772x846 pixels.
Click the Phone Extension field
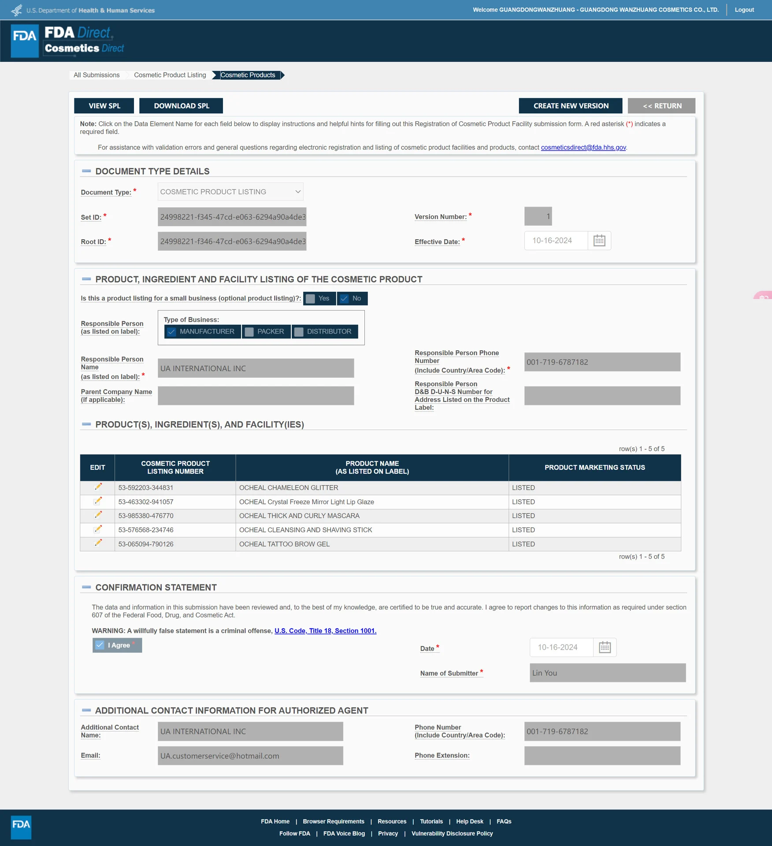[602, 756]
